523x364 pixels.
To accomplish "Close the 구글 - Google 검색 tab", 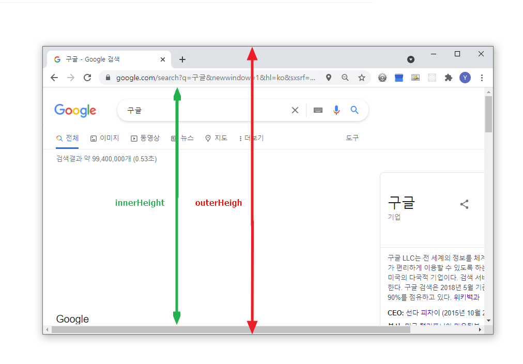I will [x=163, y=59].
